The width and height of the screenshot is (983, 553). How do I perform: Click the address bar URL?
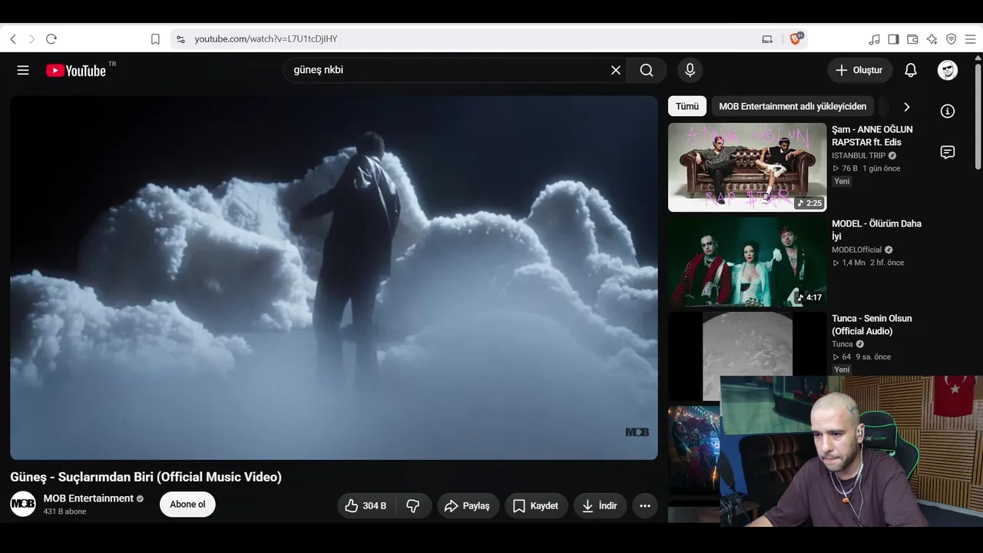[266, 39]
